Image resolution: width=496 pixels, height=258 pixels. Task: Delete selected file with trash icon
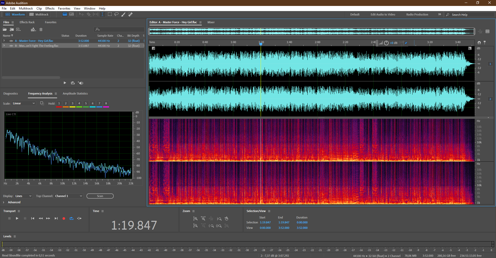click(x=41, y=29)
